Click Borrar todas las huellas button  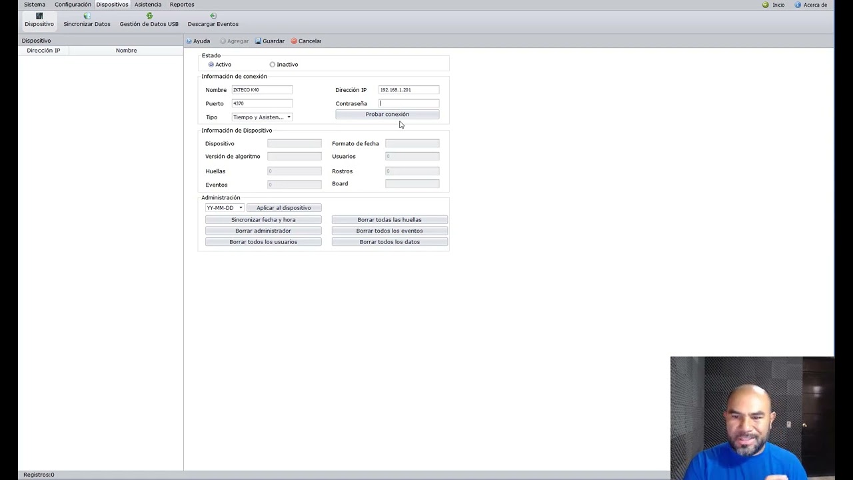[390, 220]
